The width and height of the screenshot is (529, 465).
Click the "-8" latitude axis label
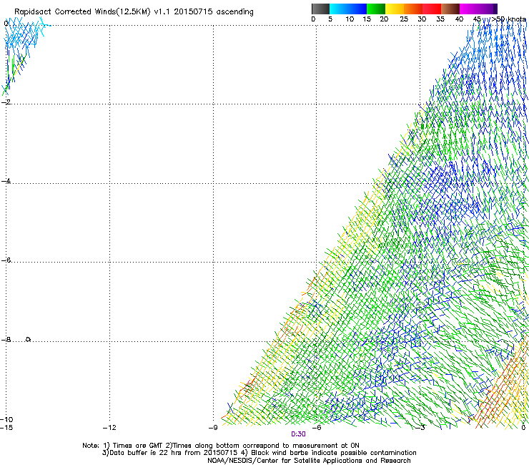point(6,339)
